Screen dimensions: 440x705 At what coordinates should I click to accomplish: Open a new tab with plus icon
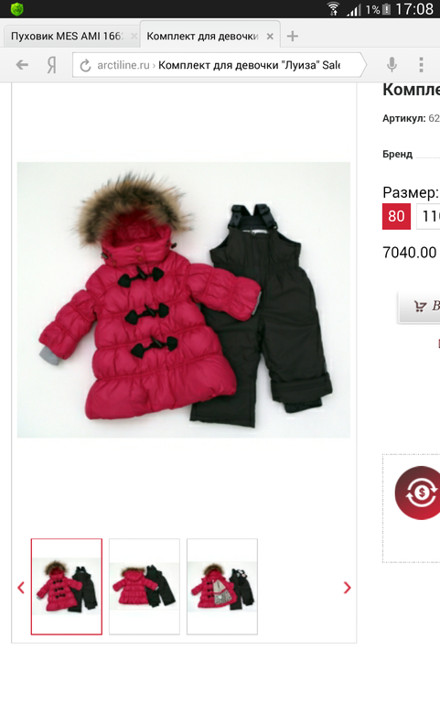coord(293,37)
